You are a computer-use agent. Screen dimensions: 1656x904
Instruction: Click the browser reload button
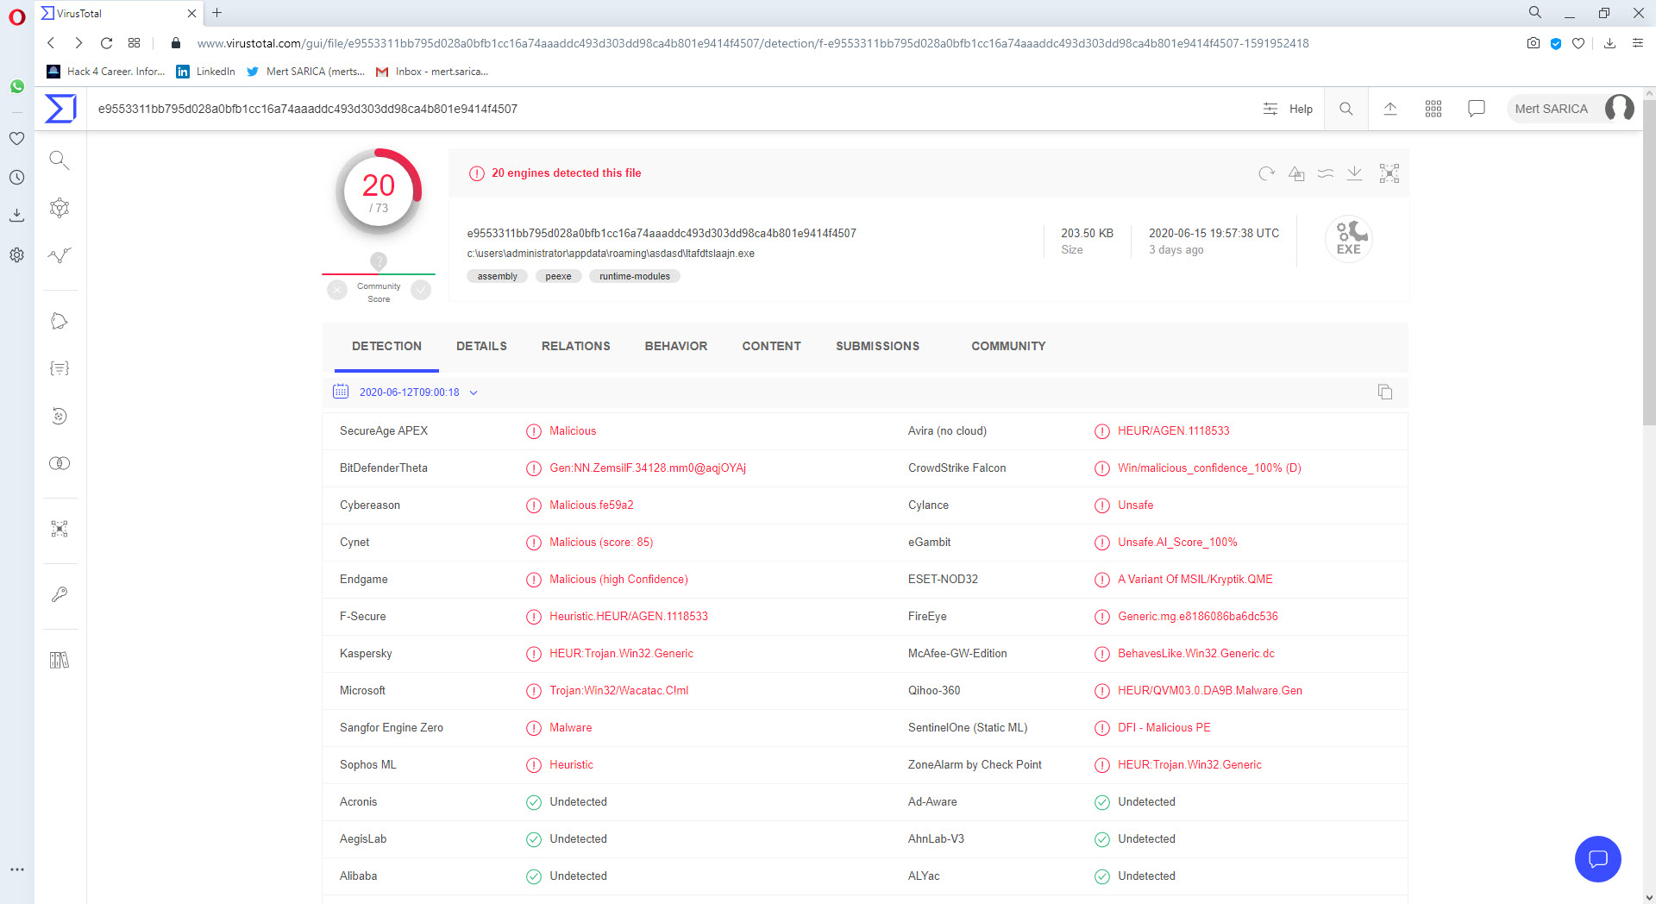click(x=106, y=43)
